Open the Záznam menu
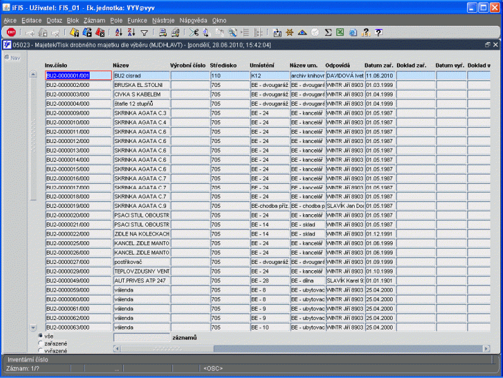The width and height of the screenshot is (503, 378). point(94,20)
